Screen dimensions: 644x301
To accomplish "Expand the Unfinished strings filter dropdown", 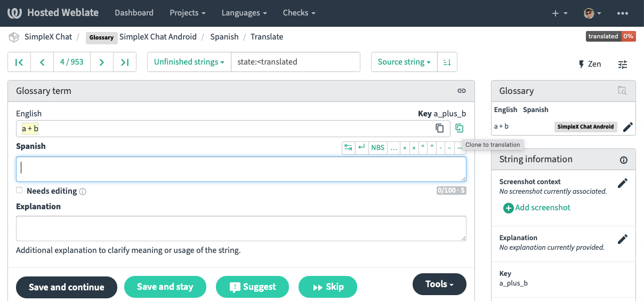I will pos(189,62).
